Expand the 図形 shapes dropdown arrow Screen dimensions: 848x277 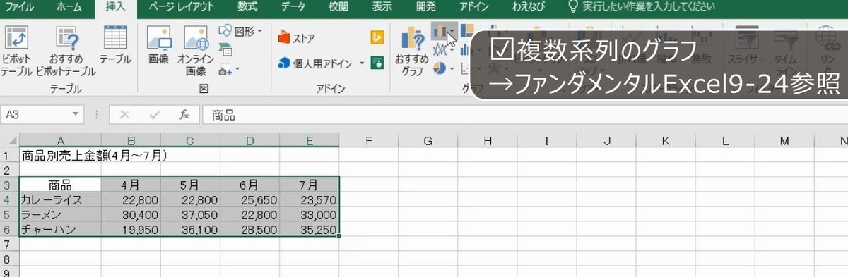pyautogui.click(x=259, y=32)
